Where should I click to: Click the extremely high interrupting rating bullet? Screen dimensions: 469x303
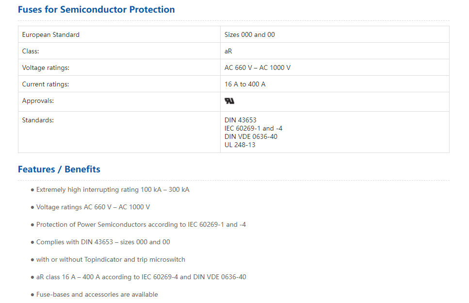(110, 189)
